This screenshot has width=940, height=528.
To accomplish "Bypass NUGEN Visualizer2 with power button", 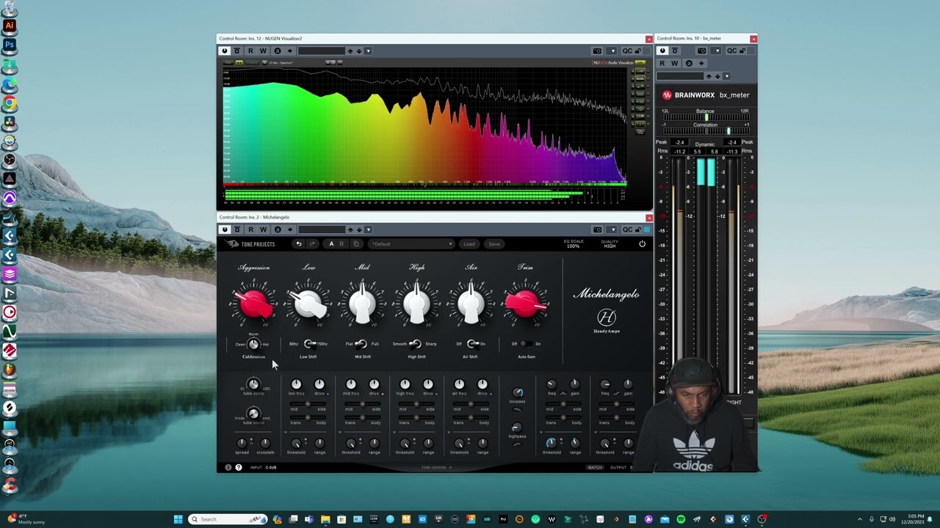I will coord(225,51).
